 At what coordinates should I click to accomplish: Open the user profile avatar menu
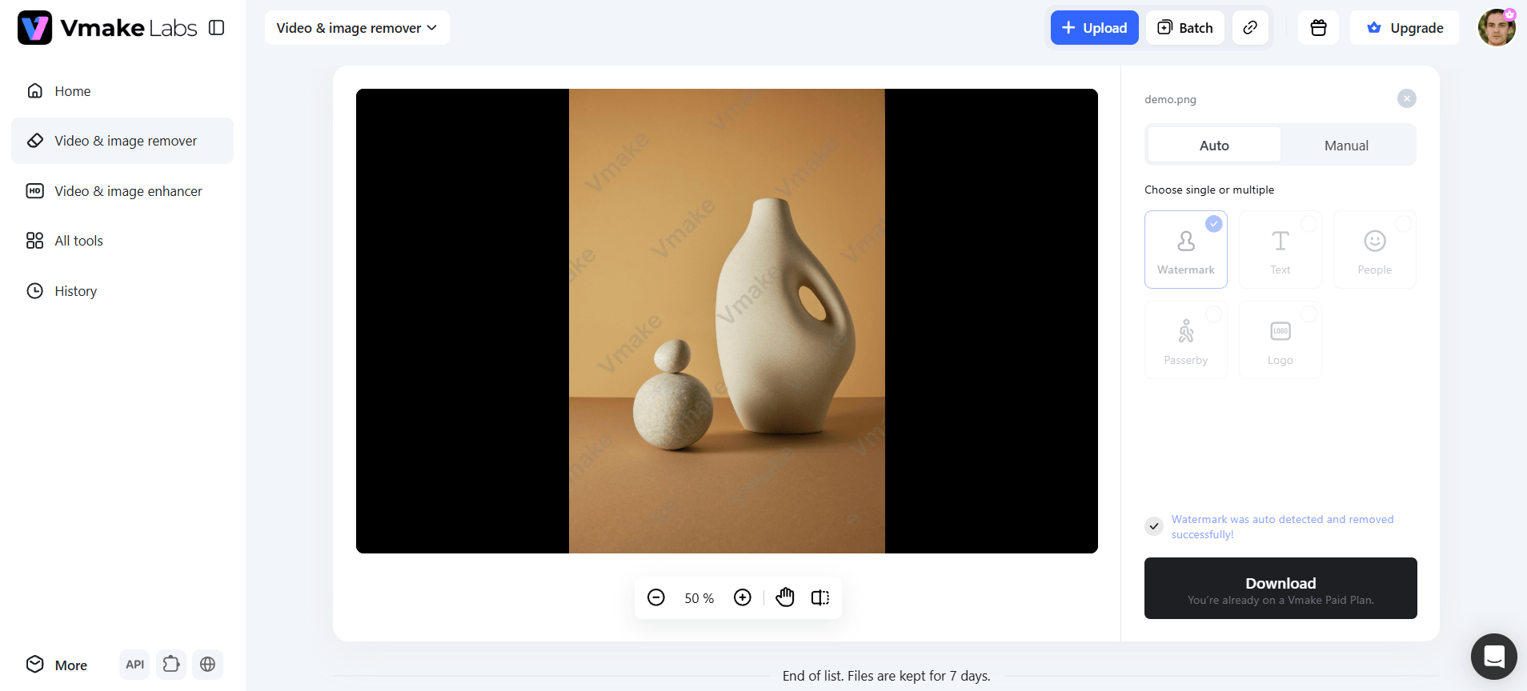coord(1497,28)
